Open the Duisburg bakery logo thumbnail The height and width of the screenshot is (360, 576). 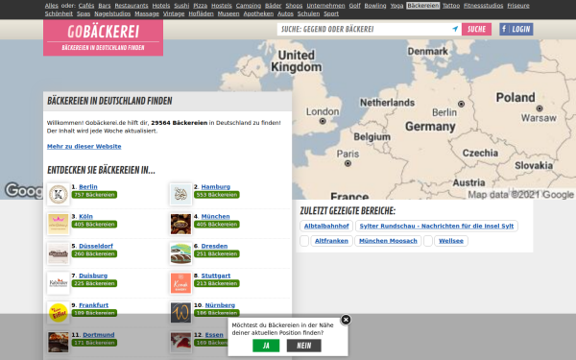coord(59,283)
